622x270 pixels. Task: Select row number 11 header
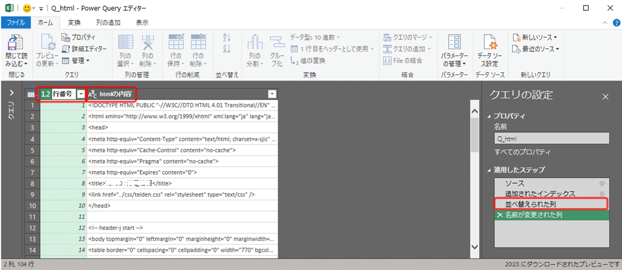(x=32, y=217)
